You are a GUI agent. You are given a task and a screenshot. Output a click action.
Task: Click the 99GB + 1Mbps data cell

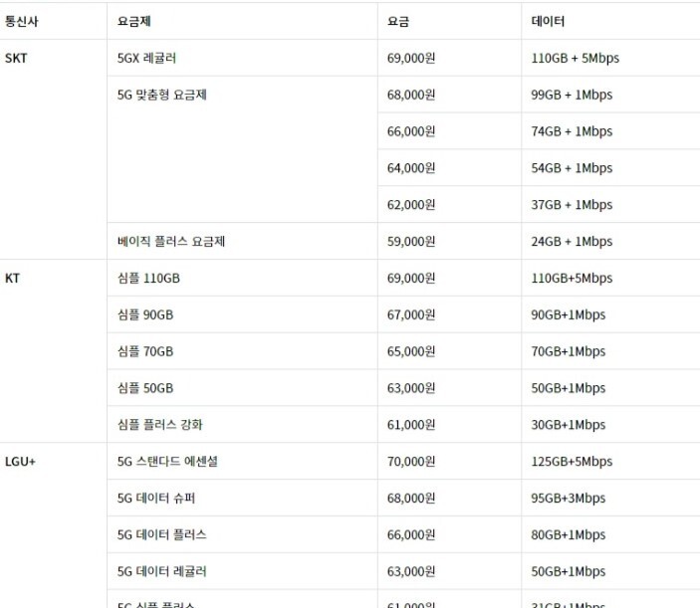pyautogui.click(x=572, y=95)
